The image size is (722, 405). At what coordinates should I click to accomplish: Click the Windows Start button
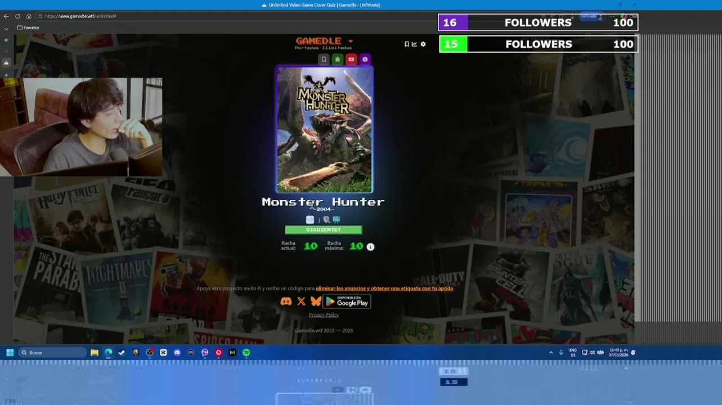[x=10, y=353]
